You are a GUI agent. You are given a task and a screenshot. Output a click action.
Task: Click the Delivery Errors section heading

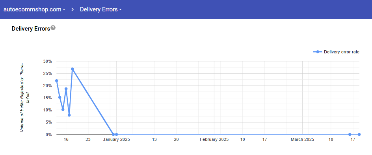(31, 29)
